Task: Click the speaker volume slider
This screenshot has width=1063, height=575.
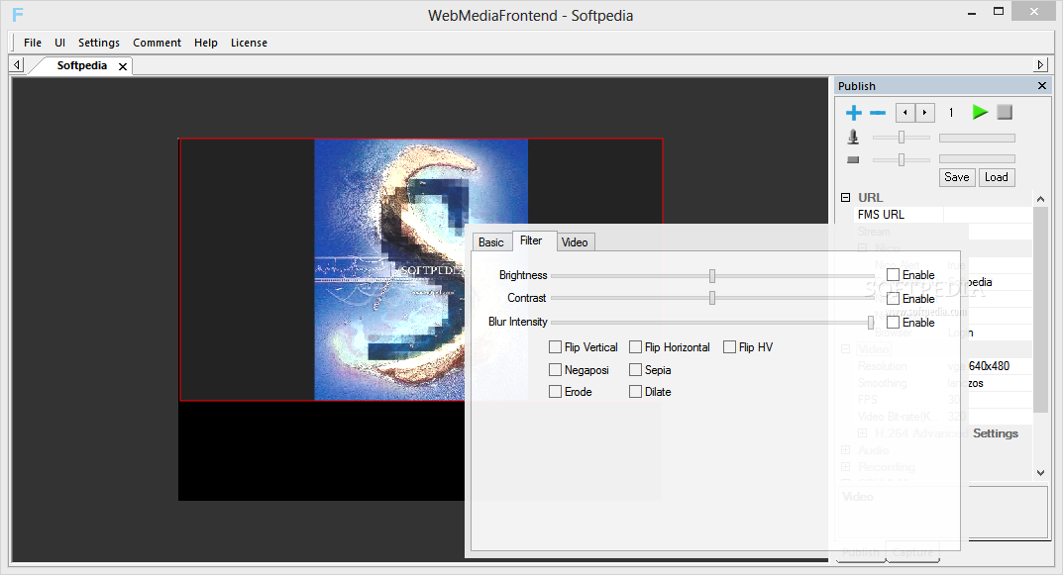Action: point(901,160)
